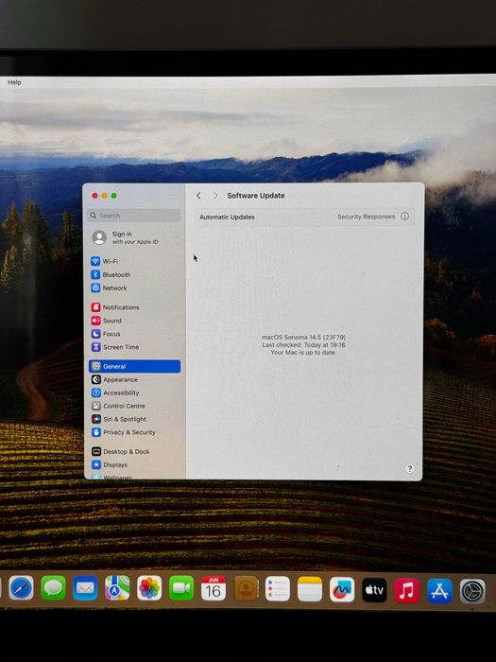Open Wi-Fi settings in sidebar
The width and height of the screenshot is (496, 662).
[x=104, y=261]
